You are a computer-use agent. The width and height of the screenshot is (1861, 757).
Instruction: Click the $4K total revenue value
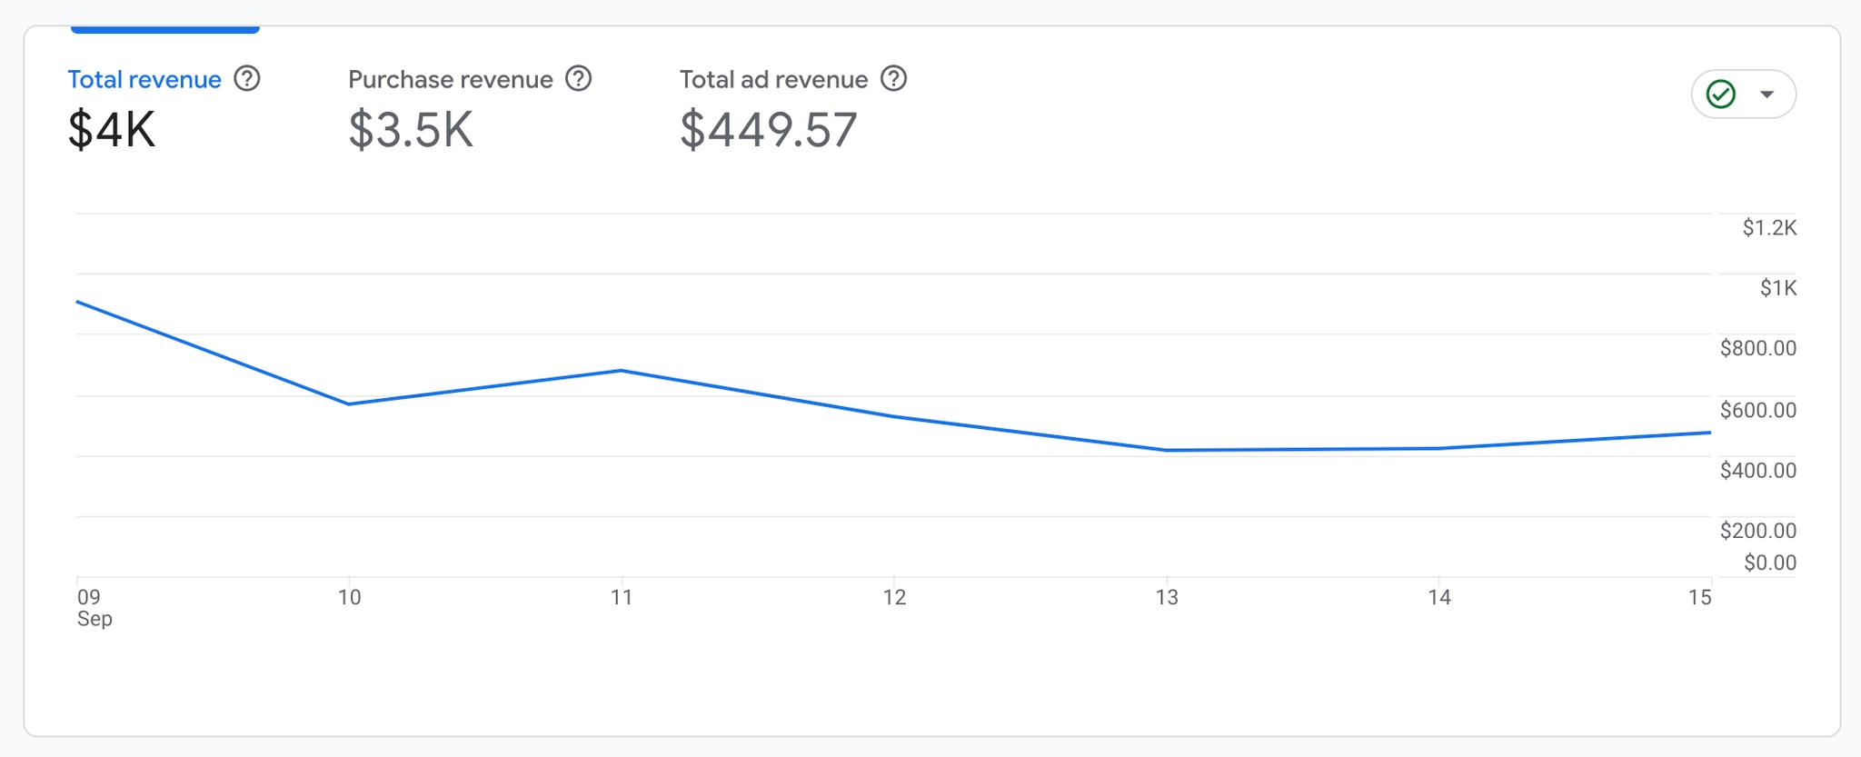click(x=112, y=129)
